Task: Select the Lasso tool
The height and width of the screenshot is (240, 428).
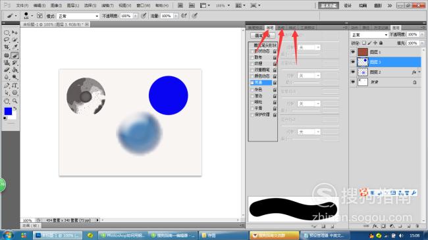Action: pos(7,40)
